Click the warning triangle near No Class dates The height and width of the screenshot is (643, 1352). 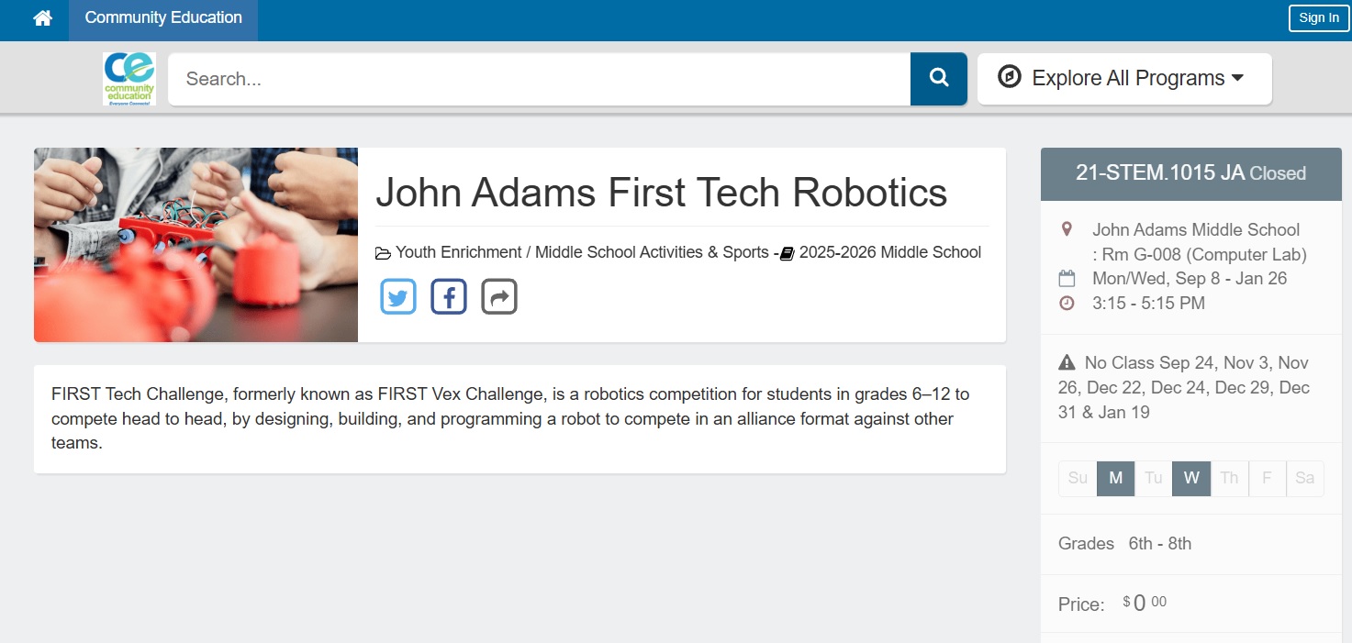point(1067,362)
